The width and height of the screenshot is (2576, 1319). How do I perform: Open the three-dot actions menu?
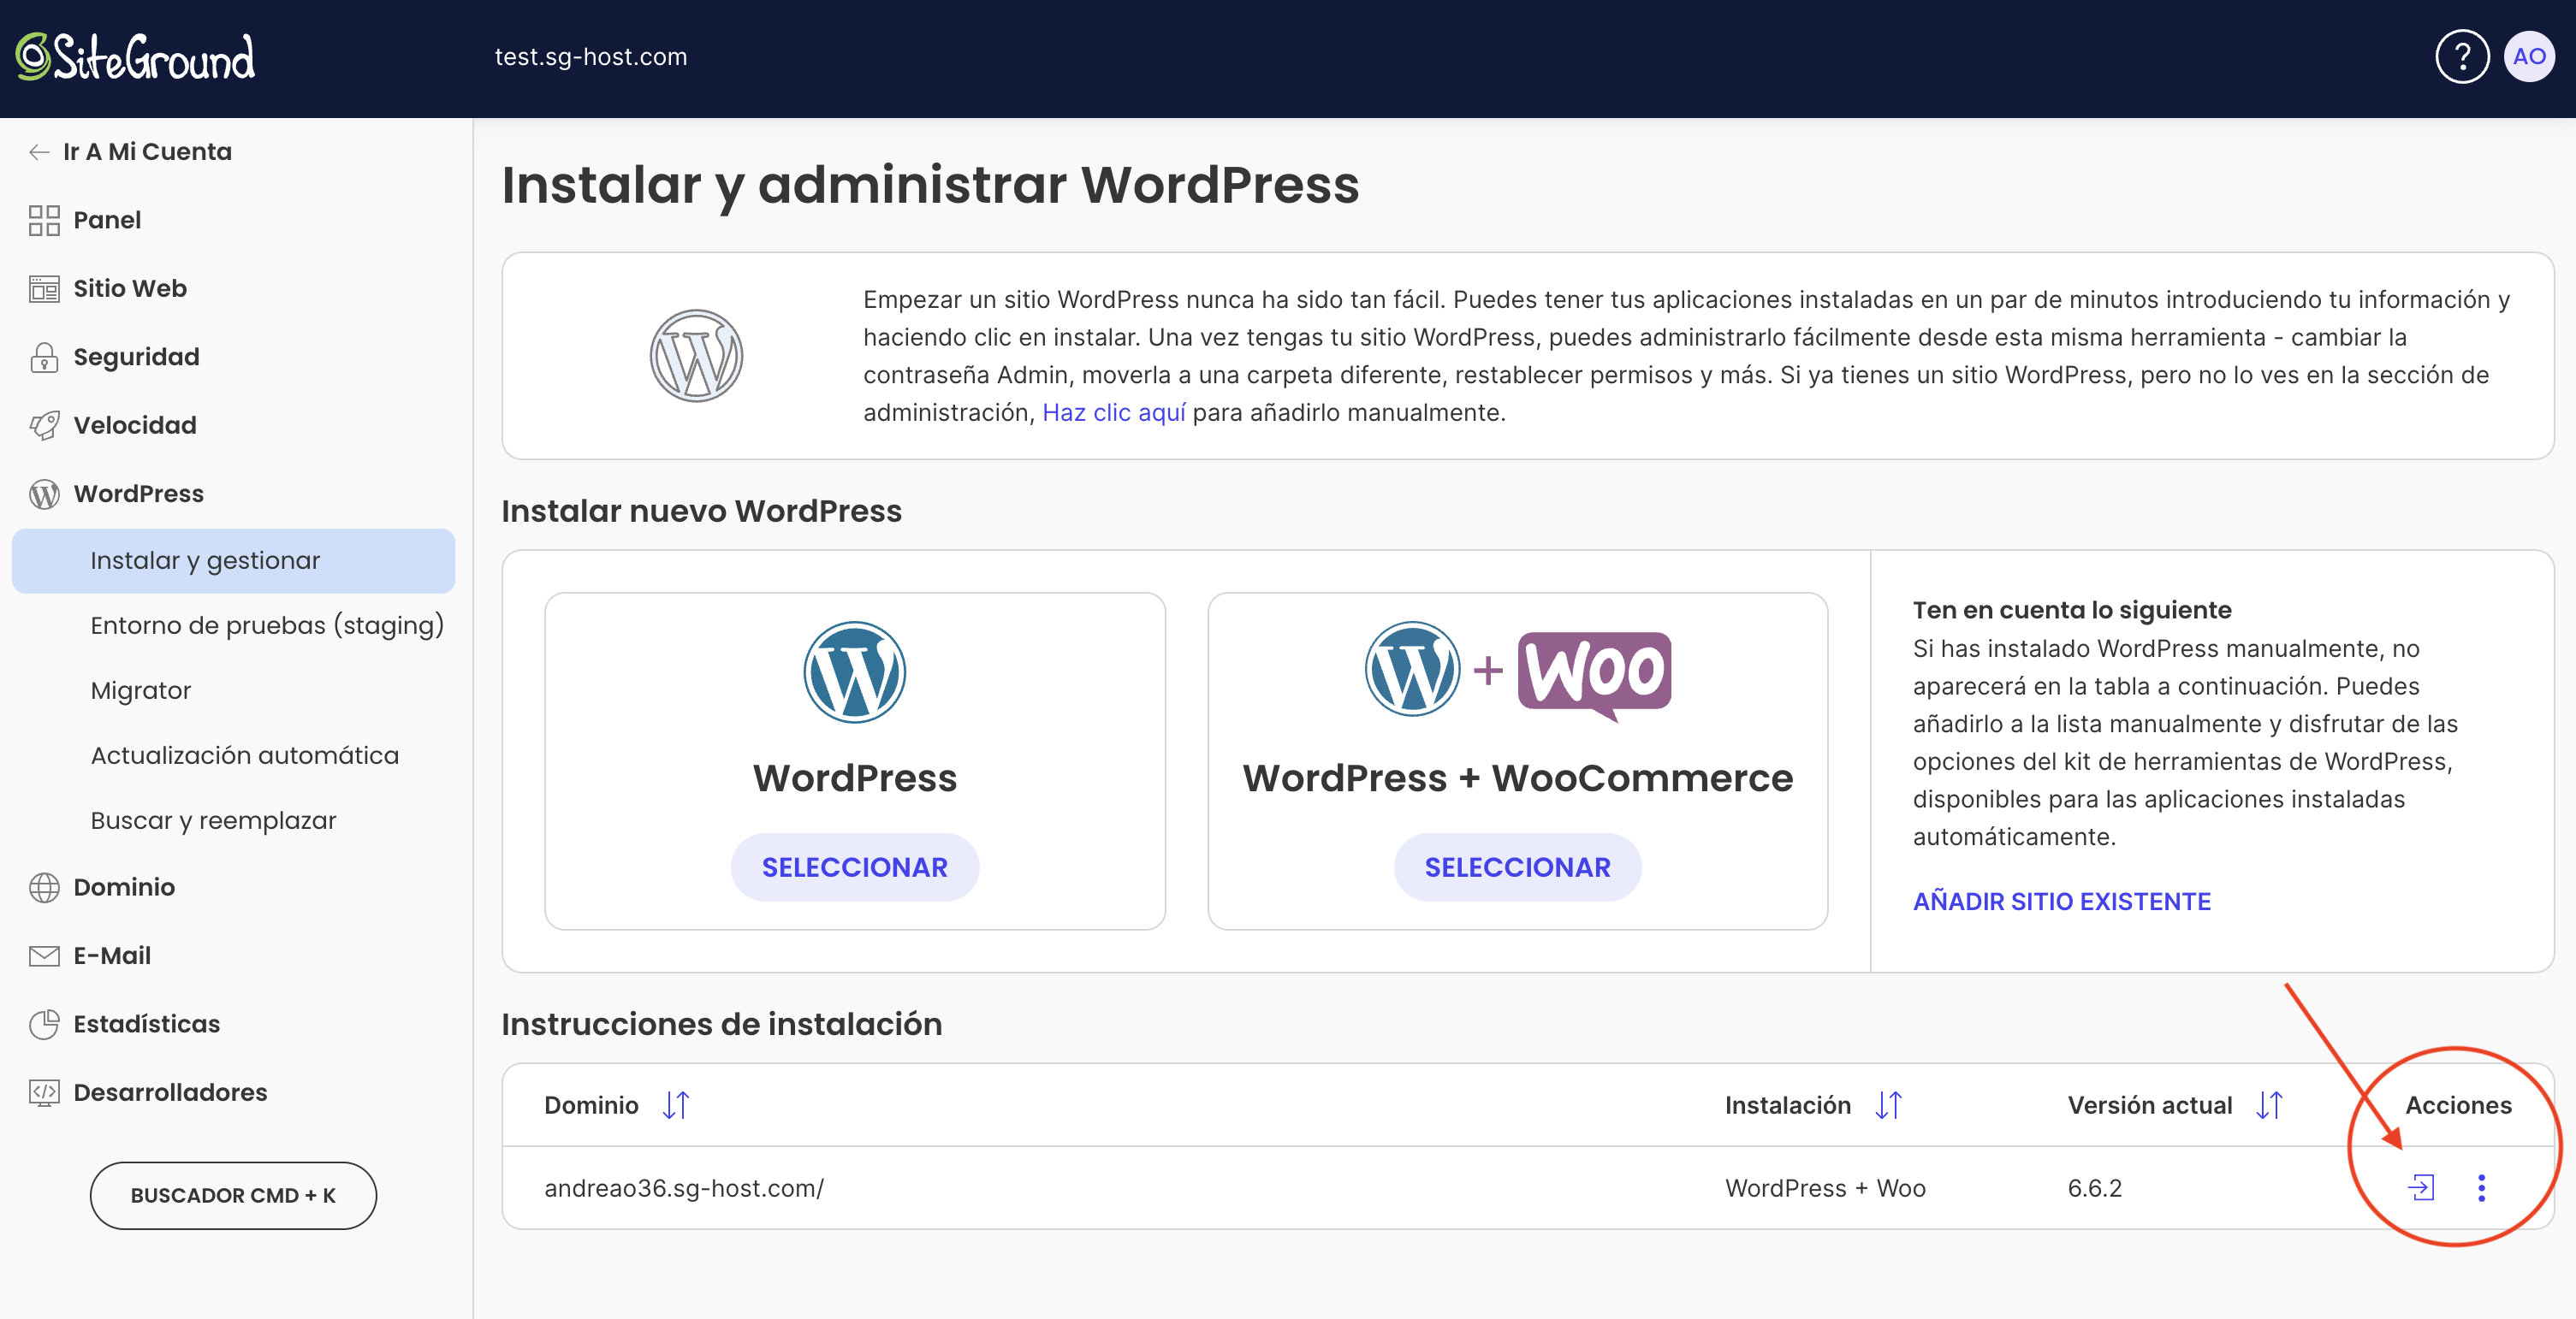(x=2481, y=1187)
